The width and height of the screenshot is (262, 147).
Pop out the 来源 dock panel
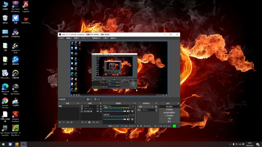pyautogui.click(x=101, y=103)
